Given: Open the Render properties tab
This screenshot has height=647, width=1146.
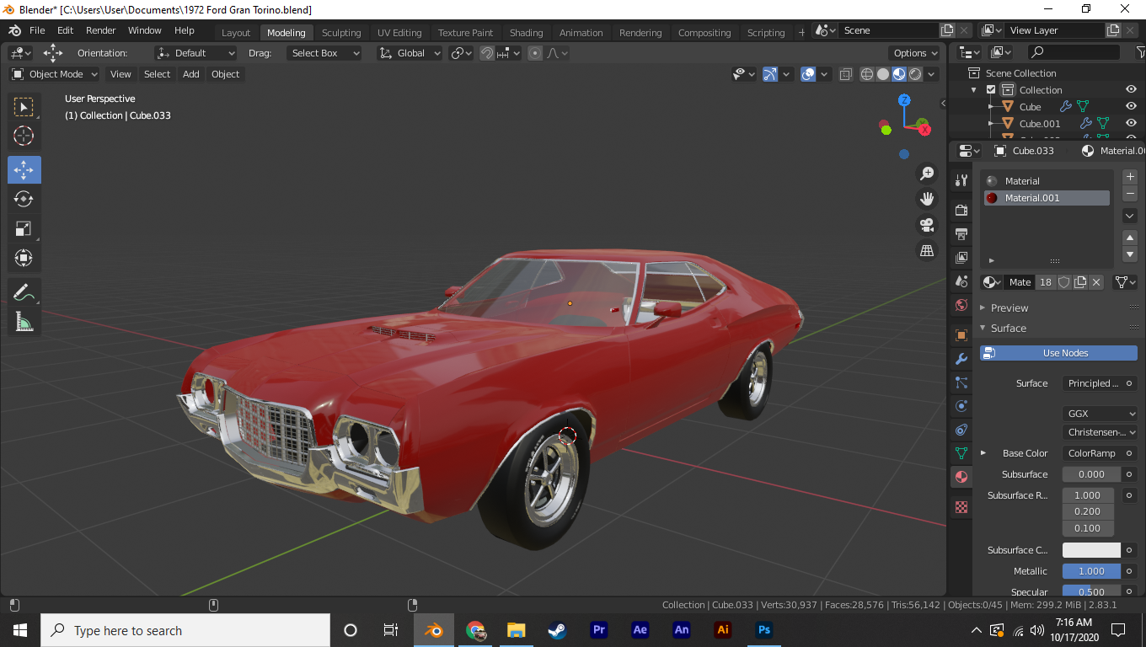Looking at the screenshot, I should (961, 210).
